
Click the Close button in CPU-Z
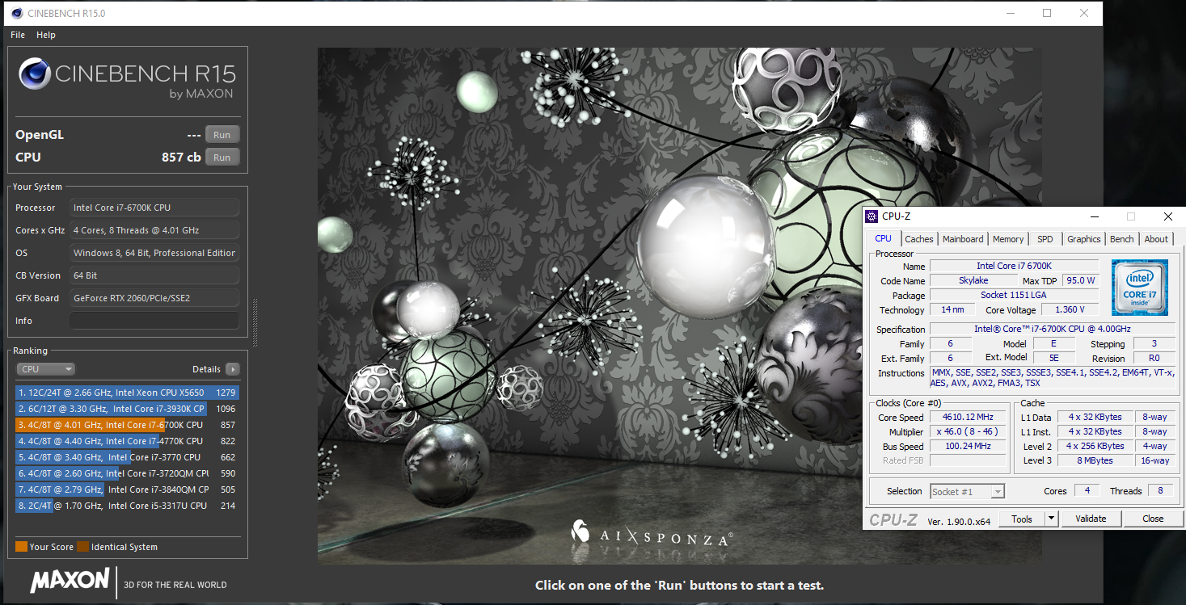1153,519
